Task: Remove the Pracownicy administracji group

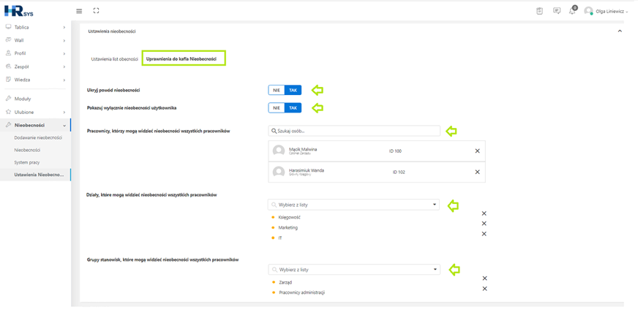Action: click(x=484, y=289)
